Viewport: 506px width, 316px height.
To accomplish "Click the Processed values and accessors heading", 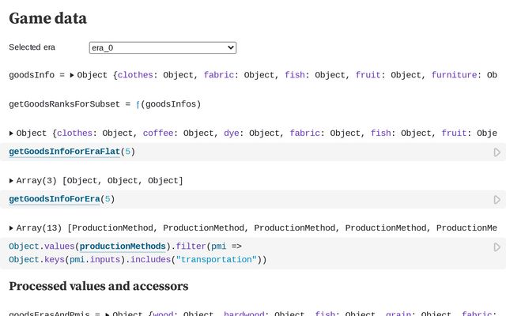I will [x=99, y=286].
